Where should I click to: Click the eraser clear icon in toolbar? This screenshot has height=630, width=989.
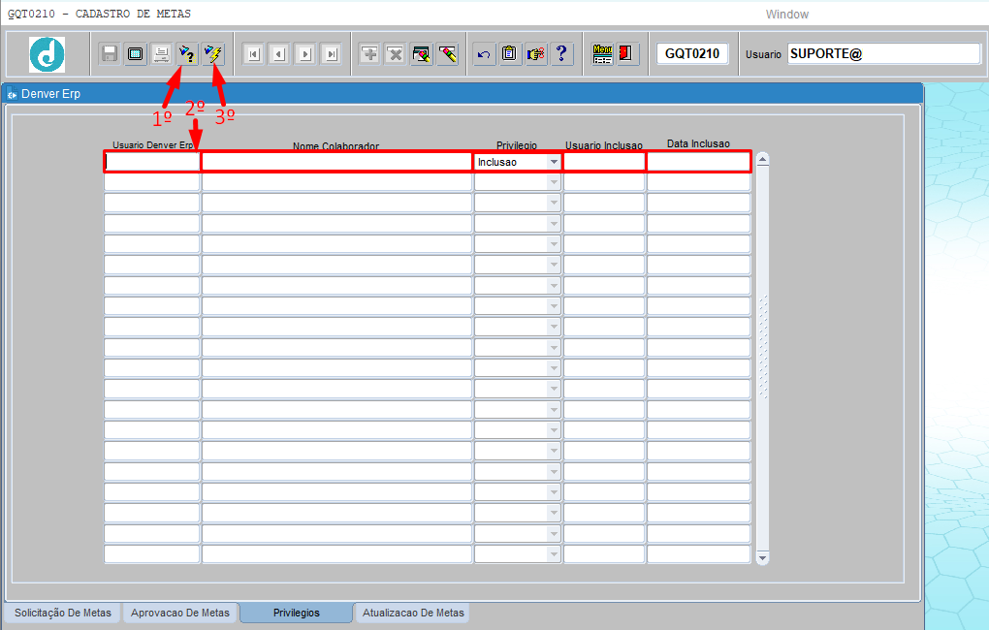click(447, 54)
